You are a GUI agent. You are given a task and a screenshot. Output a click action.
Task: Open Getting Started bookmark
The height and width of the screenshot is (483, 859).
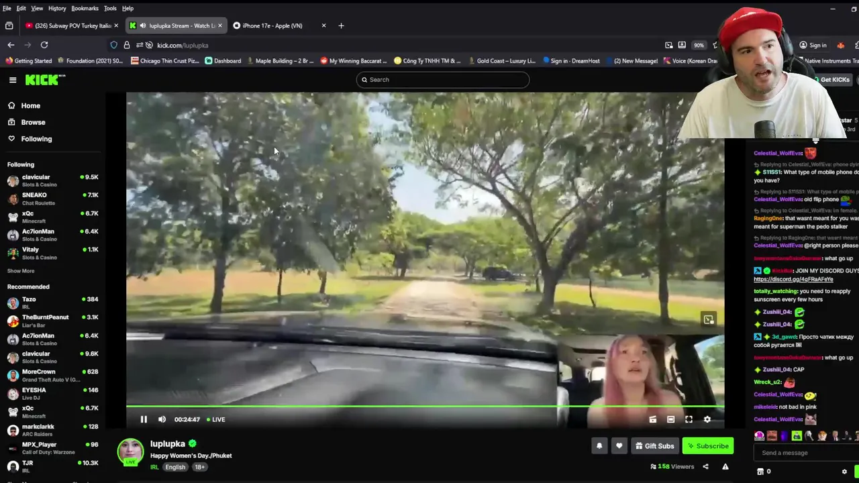(x=28, y=61)
